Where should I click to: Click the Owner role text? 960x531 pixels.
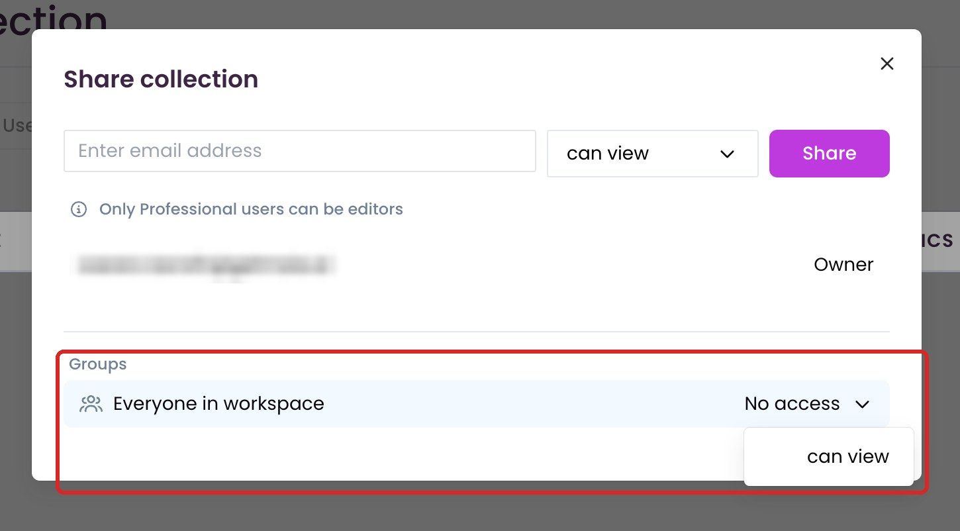[x=843, y=265]
